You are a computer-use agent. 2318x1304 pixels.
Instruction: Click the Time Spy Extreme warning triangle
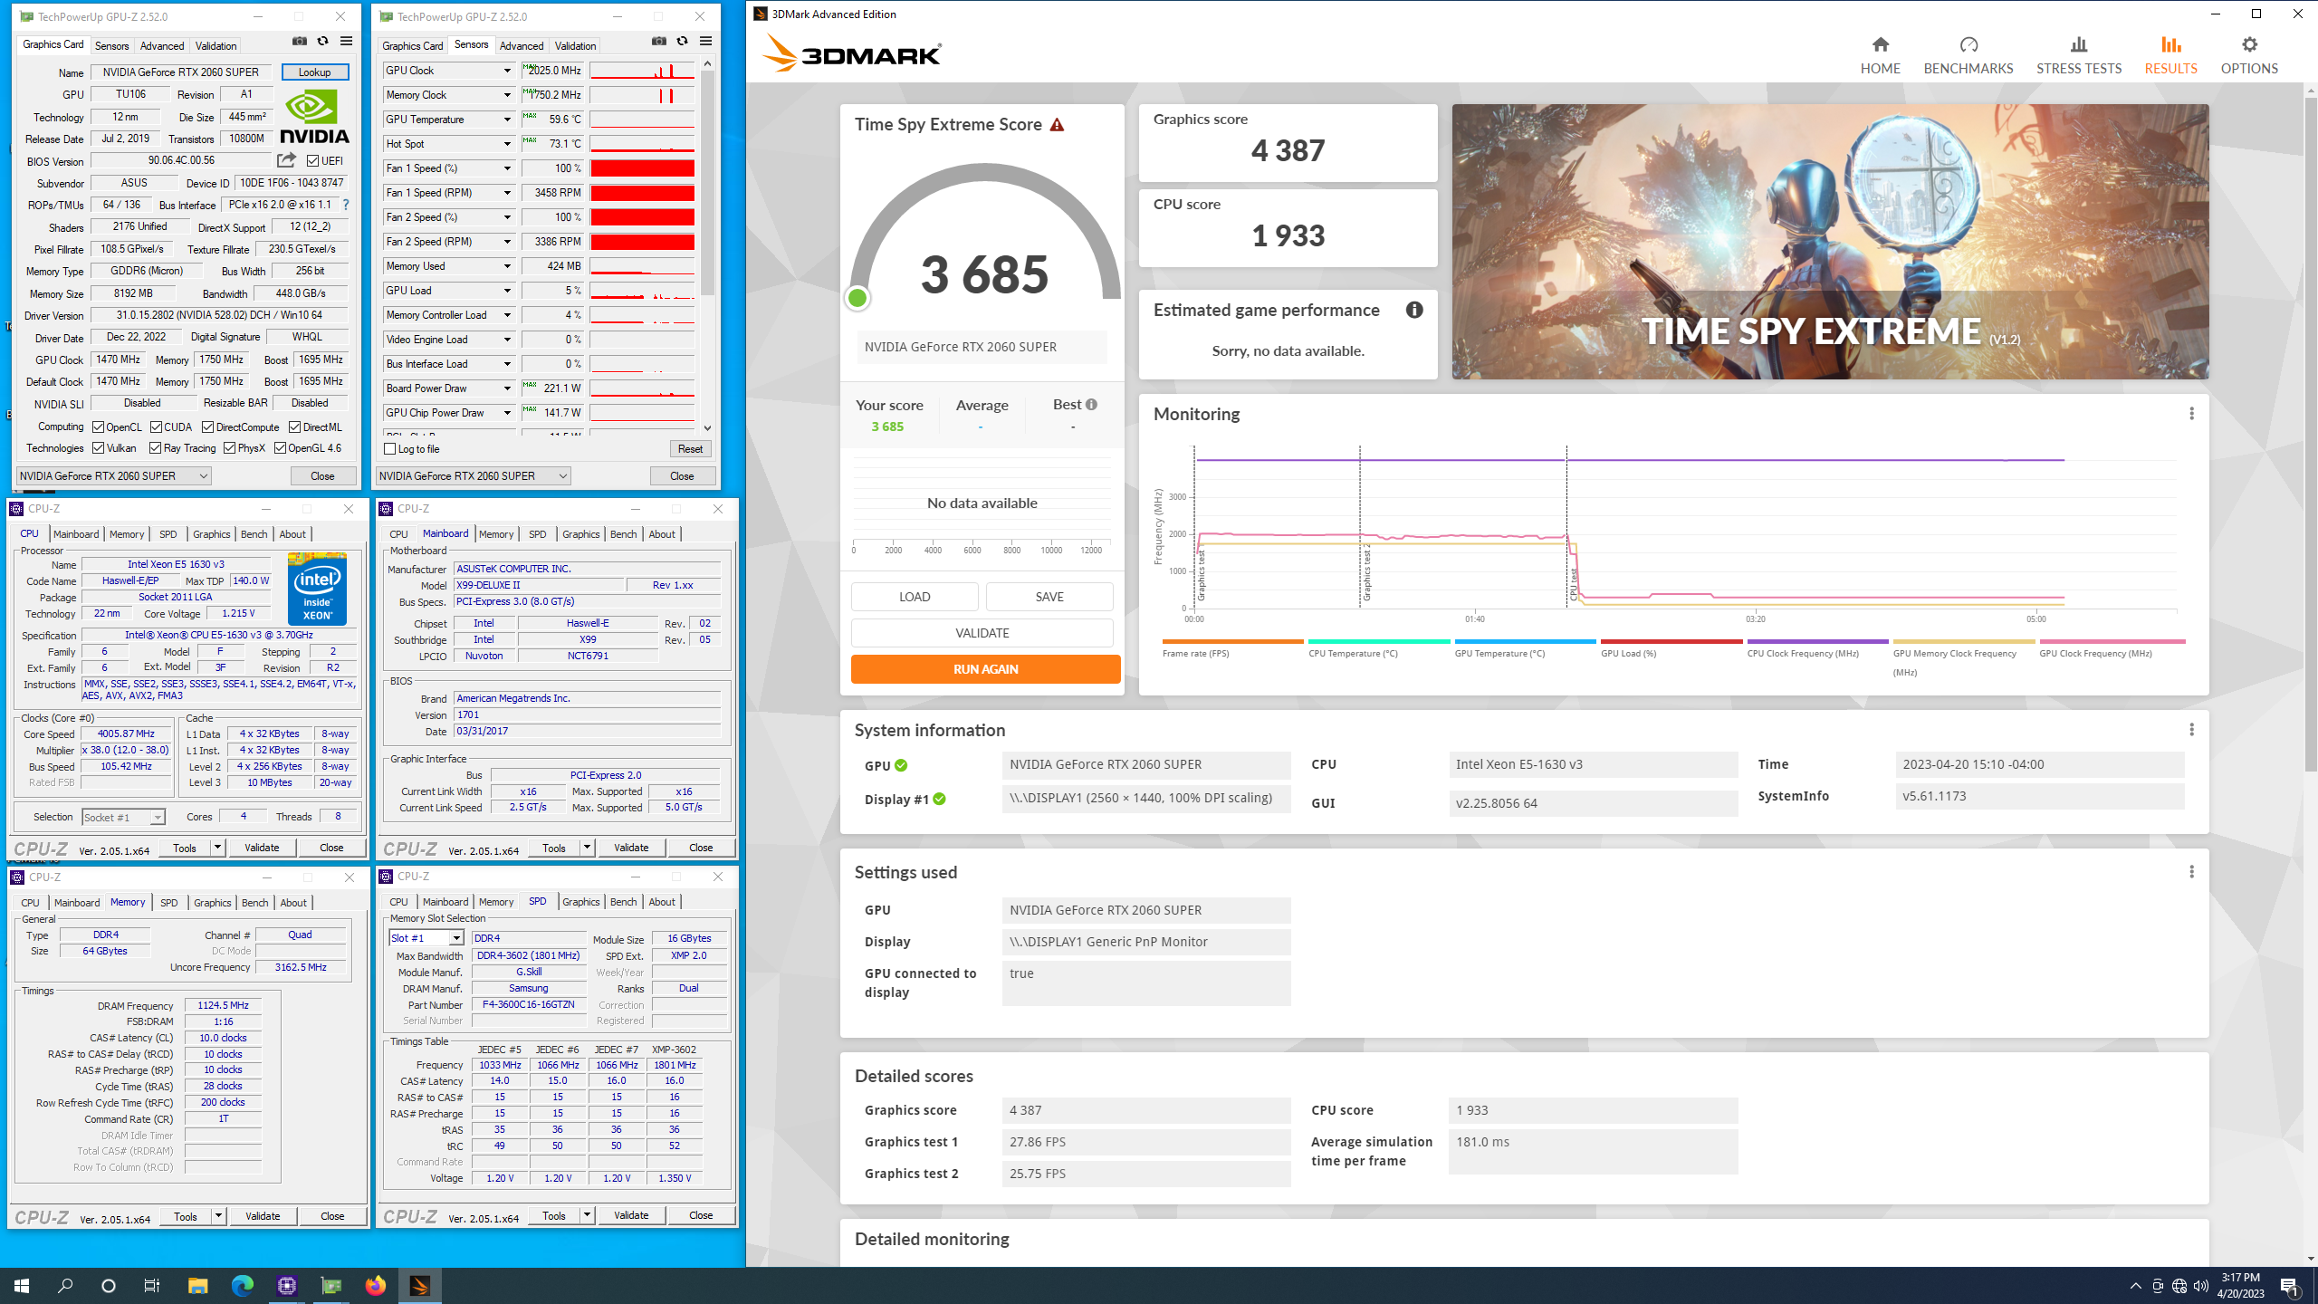(1057, 125)
